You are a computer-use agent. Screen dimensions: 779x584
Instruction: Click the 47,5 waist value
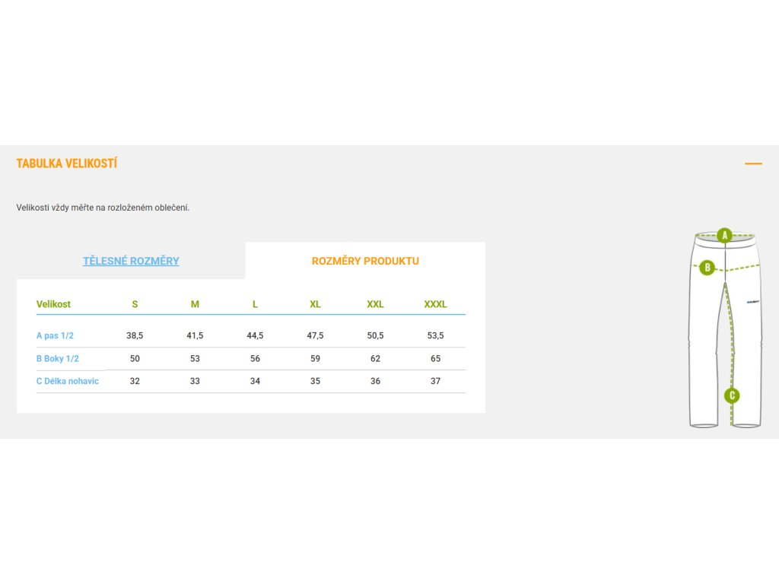(315, 335)
